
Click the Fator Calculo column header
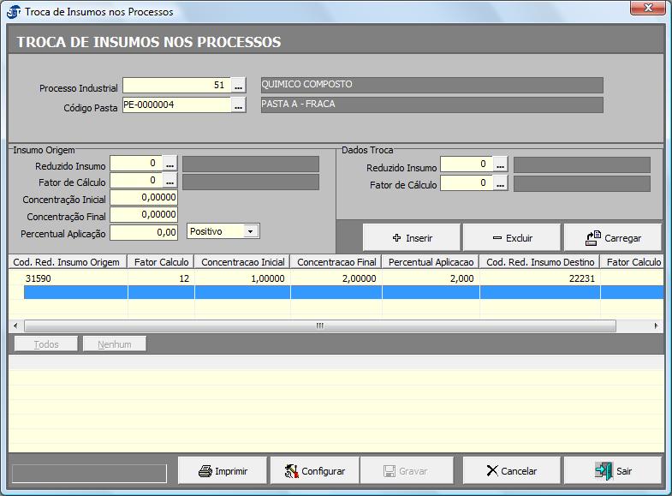pyautogui.click(x=161, y=262)
